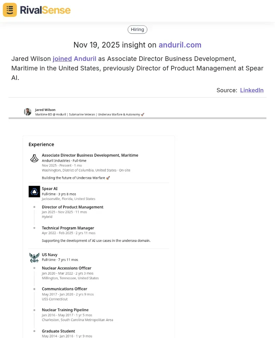The image size is (275, 338).
Task: Click Jared Wilson's profile photo
Action: 28,112
